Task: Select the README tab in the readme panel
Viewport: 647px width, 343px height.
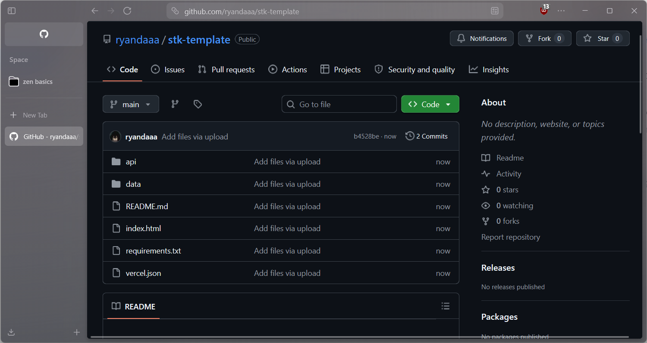Action: click(x=133, y=306)
